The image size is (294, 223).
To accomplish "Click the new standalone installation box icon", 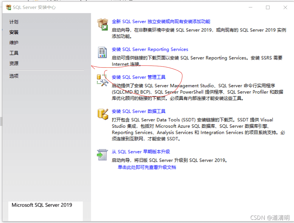I will pyautogui.click(x=102, y=24).
